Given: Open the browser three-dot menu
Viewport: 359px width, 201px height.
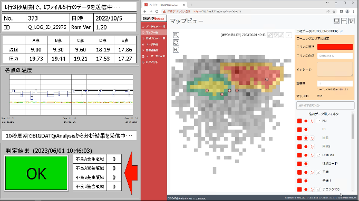Looking at the screenshot, I should [x=354, y=11].
